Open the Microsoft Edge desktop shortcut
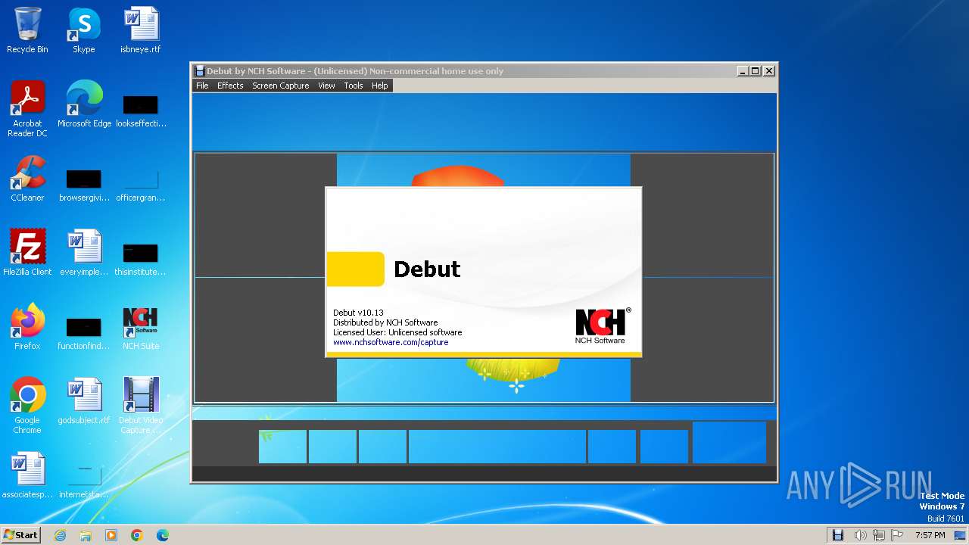The width and height of the screenshot is (969, 545). click(x=84, y=104)
